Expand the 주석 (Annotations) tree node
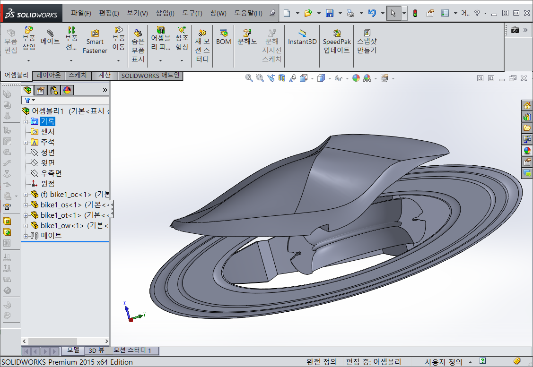This screenshot has height=367, width=533. [26, 143]
